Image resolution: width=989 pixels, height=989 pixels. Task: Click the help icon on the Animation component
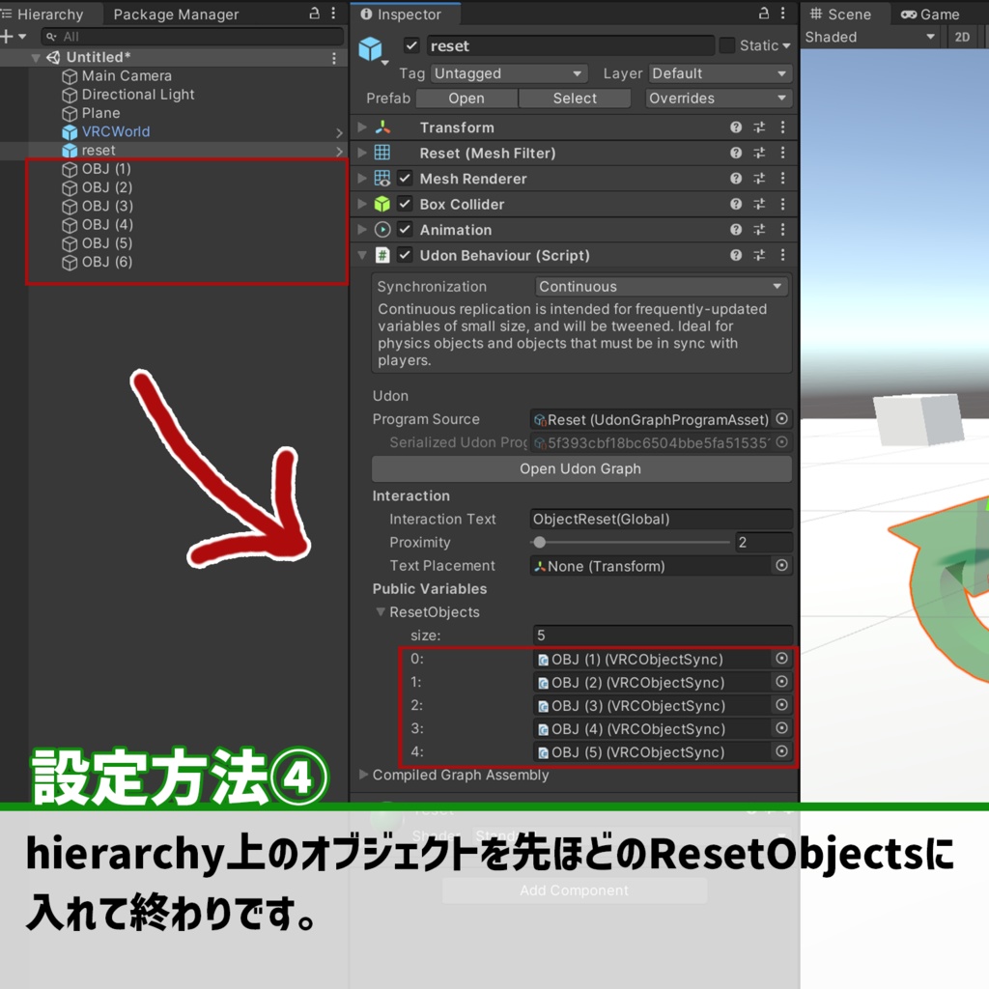[x=735, y=230]
